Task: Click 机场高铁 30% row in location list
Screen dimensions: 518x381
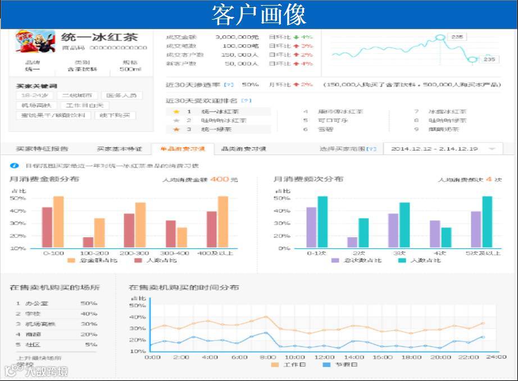Action: [57, 324]
